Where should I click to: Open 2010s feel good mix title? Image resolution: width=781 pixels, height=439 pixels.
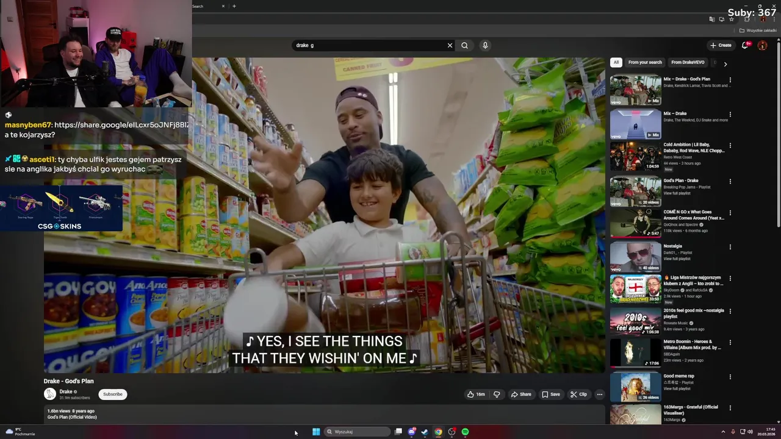click(x=694, y=313)
